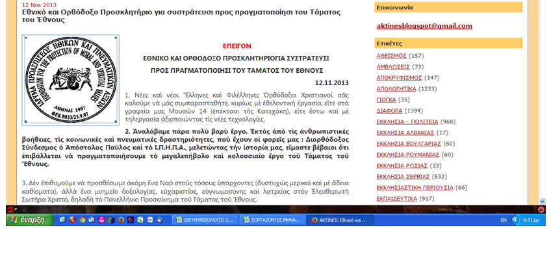Open the ΕΚΚΛΗΣΙΑ ΣΕΡΒΙΑΣ label link
The height and width of the screenshot is (260, 551).
(402, 176)
